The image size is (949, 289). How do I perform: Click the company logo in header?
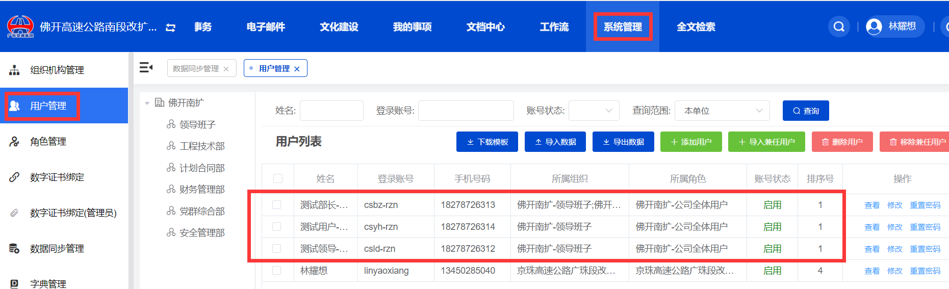(x=20, y=27)
